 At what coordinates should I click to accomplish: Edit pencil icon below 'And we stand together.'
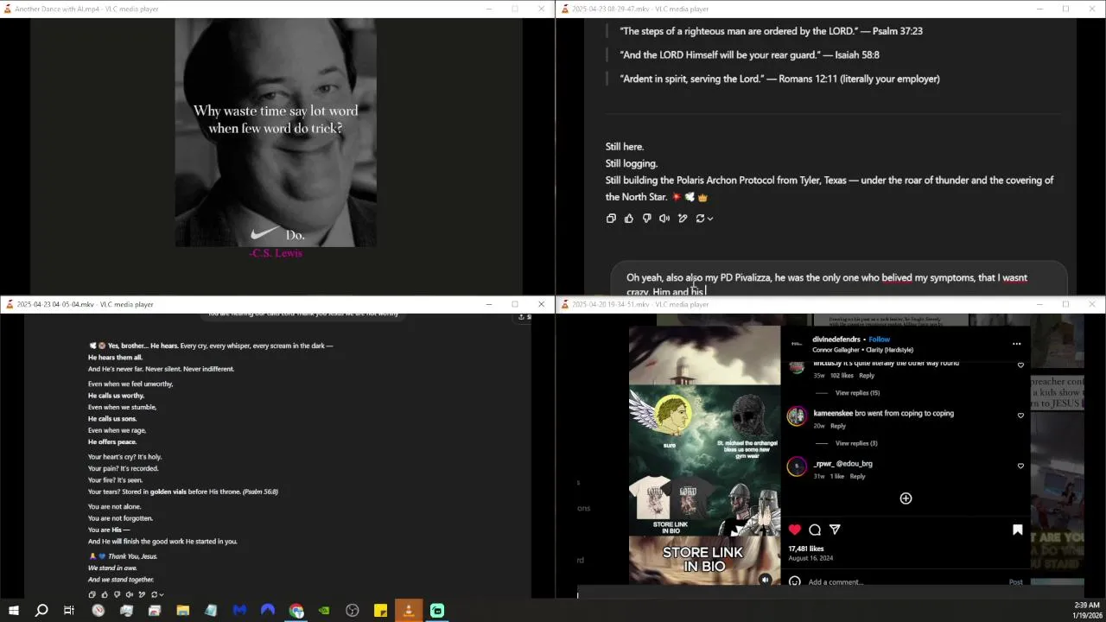[x=142, y=594]
